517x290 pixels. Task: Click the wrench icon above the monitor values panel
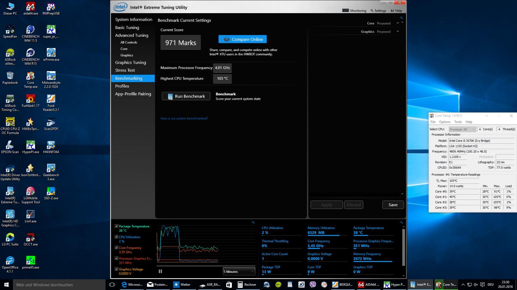click(401, 222)
